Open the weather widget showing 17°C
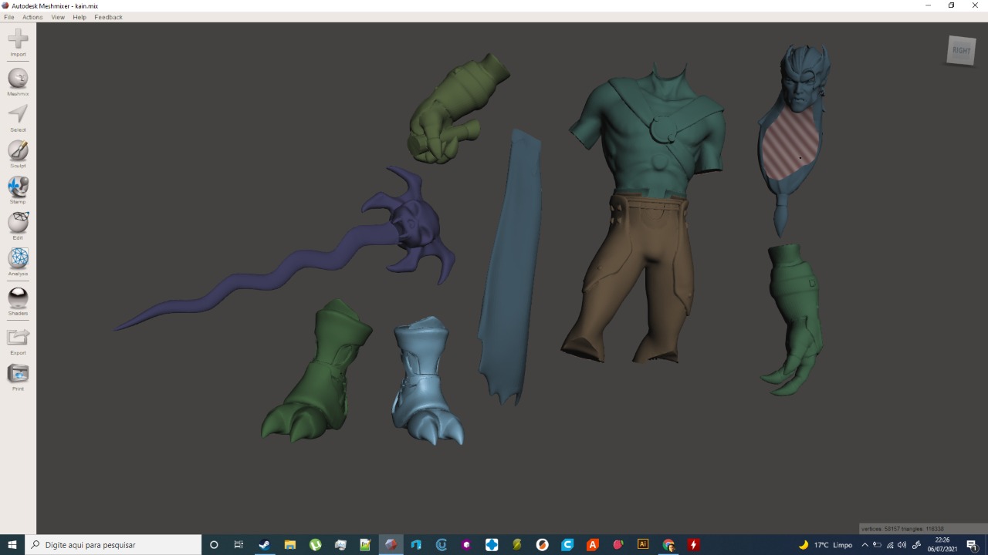The width and height of the screenshot is (988, 555). click(824, 545)
